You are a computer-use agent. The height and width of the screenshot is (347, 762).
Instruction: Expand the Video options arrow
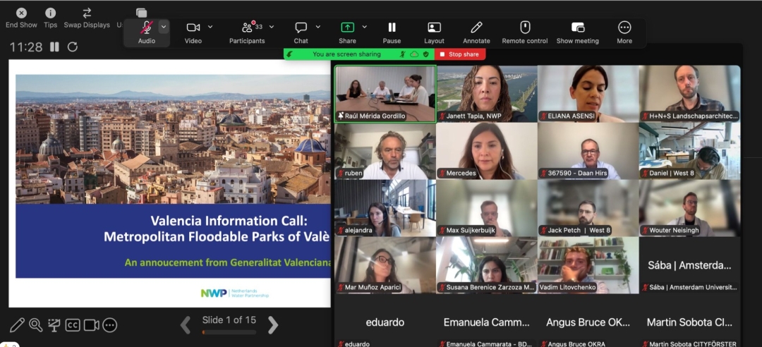pos(210,27)
